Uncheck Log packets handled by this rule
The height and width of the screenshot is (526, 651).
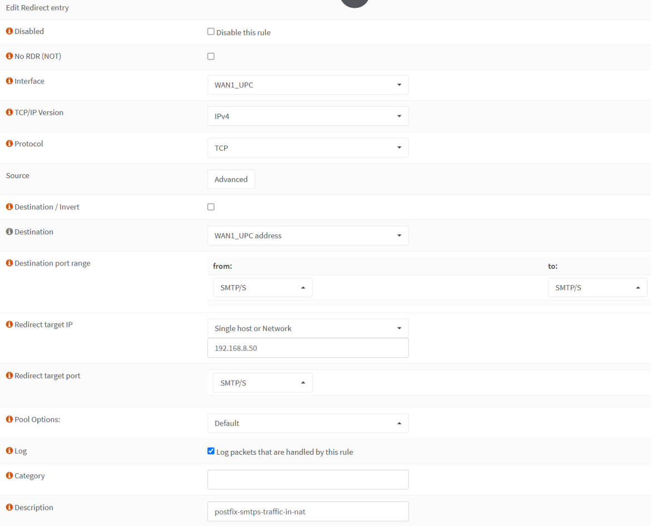[x=210, y=451]
